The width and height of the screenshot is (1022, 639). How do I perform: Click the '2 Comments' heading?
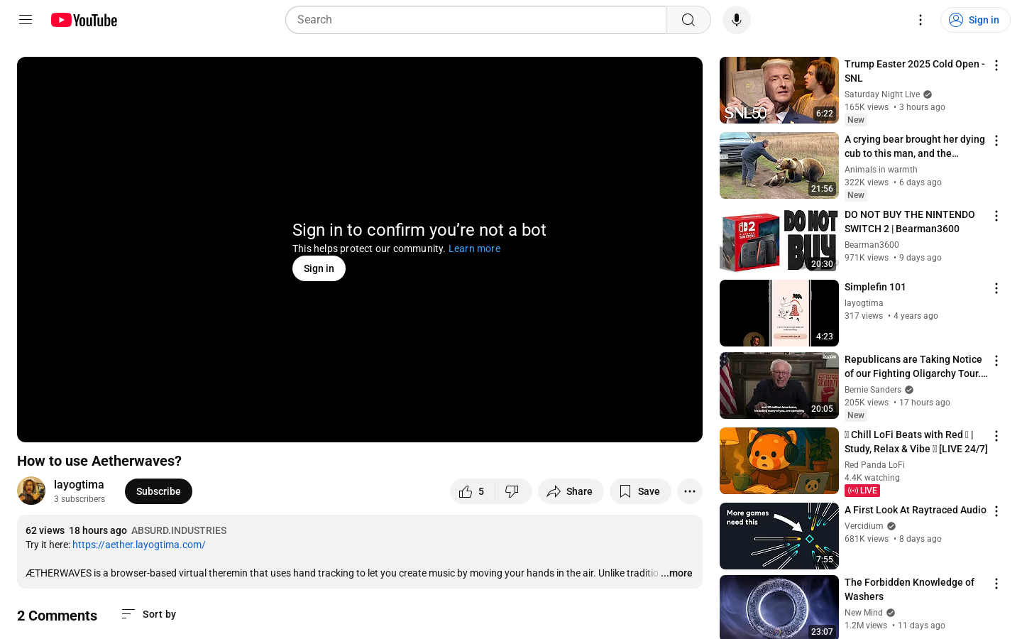[57, 616]
